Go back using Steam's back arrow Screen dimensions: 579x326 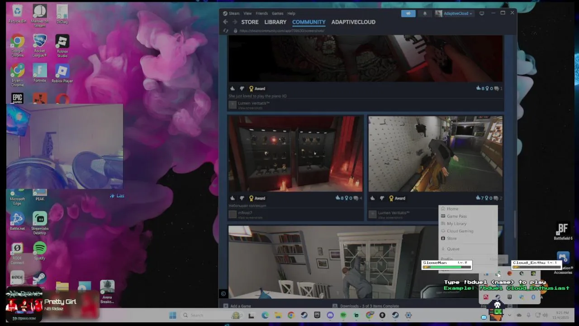tap(225, 22)
